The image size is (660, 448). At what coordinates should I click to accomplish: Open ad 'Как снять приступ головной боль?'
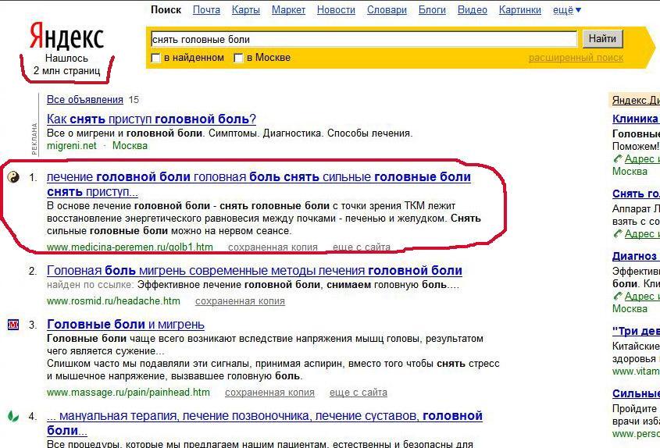click(x=152, y=119)
